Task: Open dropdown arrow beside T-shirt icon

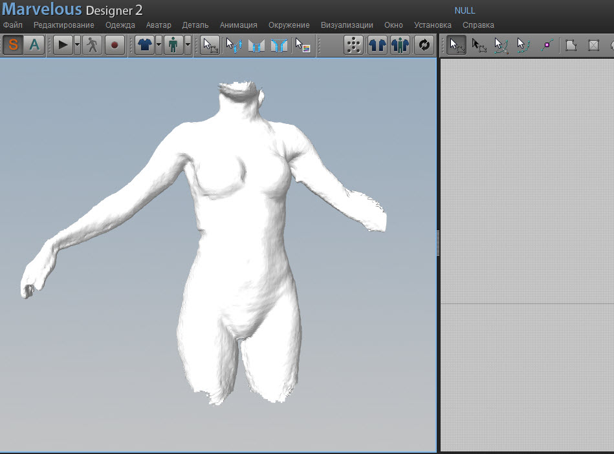Action: click(x=159, y=45)
